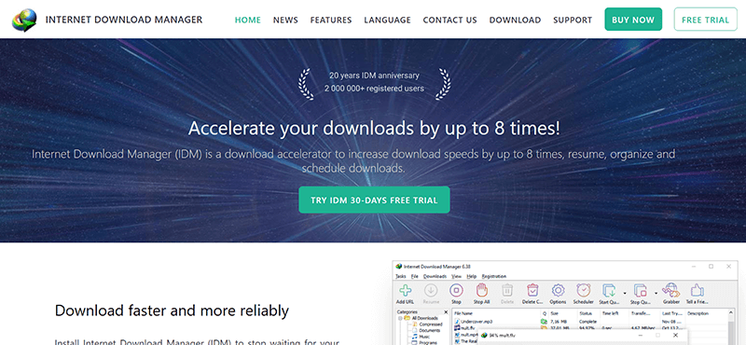Click the Stop Queue icon
Screen dimensions: 746x345
tap(641, 290)
